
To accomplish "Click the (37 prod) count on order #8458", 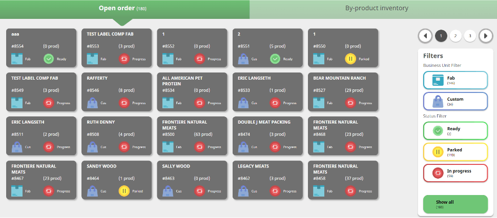I will 354,179.
